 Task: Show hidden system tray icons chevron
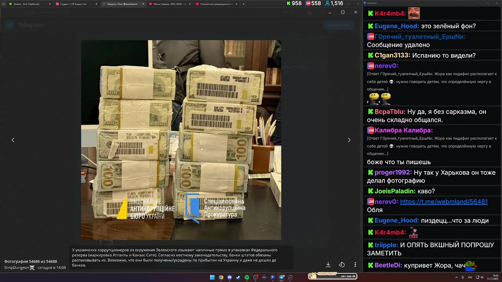[x=457, y=277]
